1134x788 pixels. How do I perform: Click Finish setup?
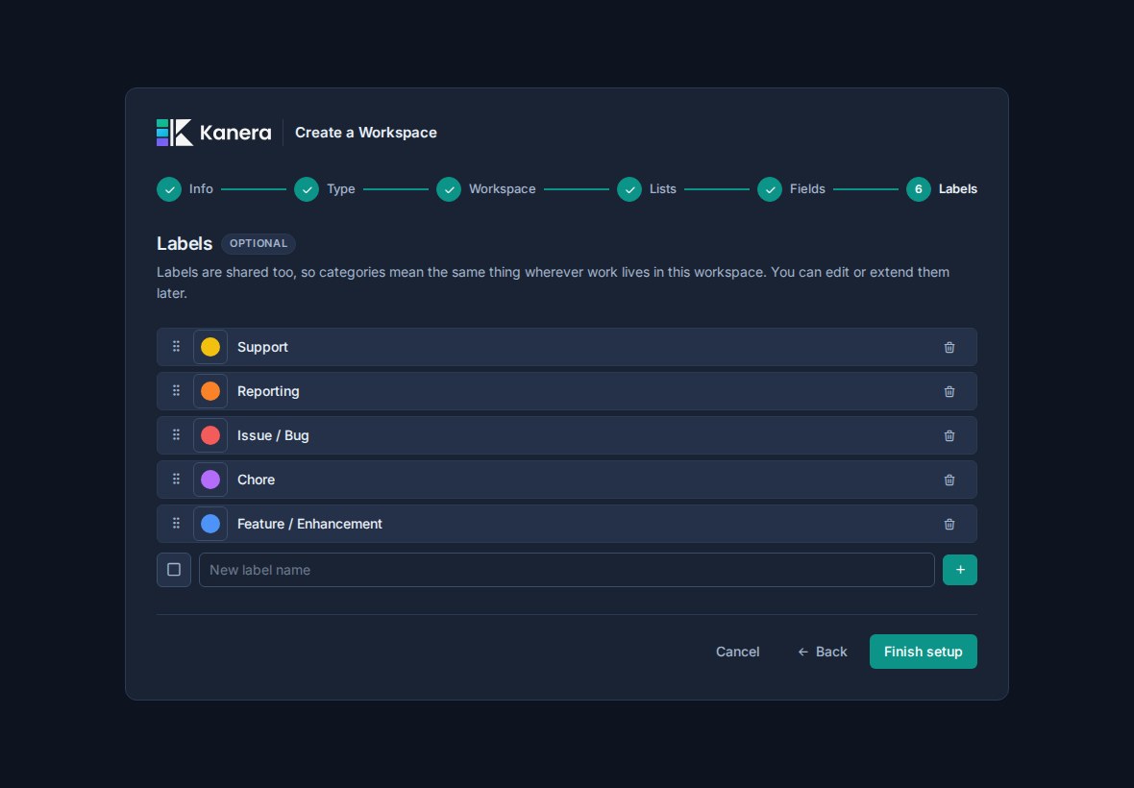923,652
